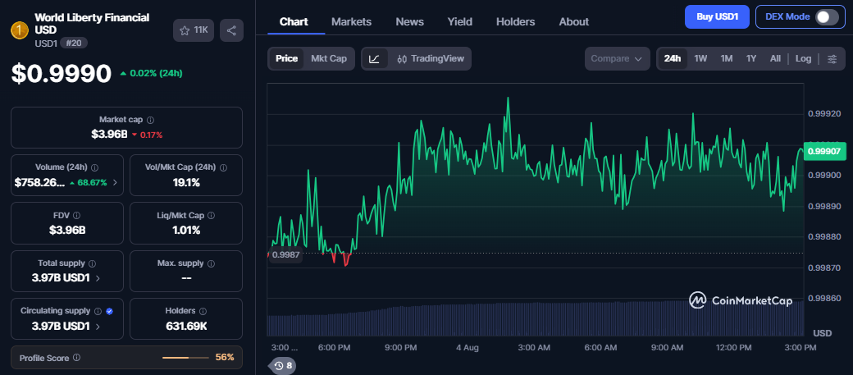
Task: Toggle DEX Mode switch
Action: 827,17
